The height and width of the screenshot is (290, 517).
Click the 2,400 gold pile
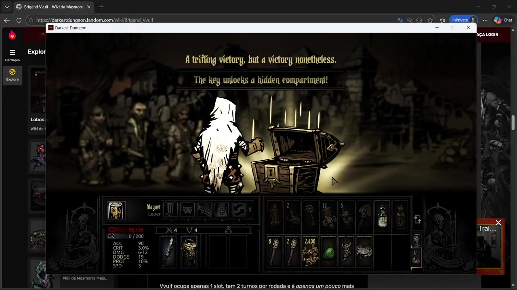click(311, 252)
